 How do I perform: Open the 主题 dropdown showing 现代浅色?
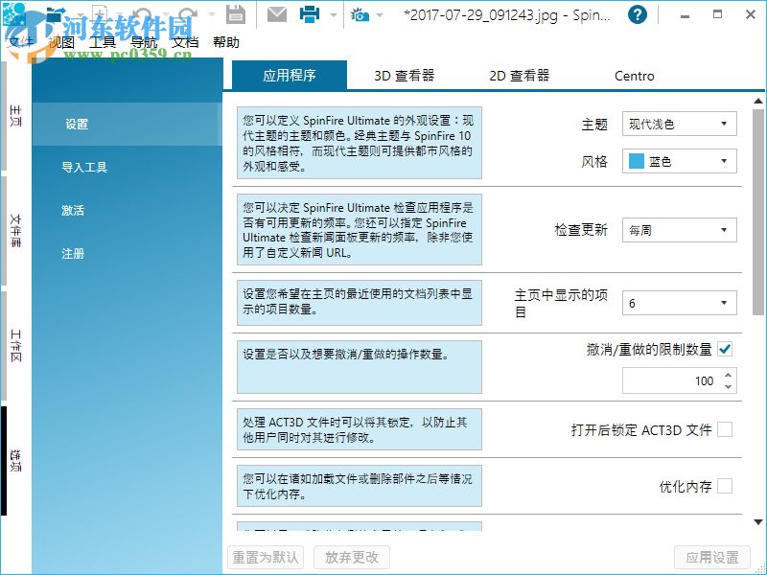point(679,124)
